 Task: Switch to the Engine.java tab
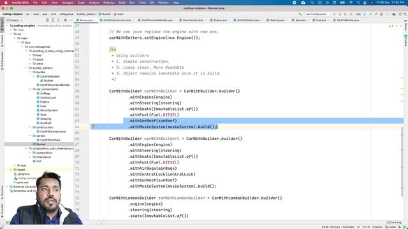220,20
